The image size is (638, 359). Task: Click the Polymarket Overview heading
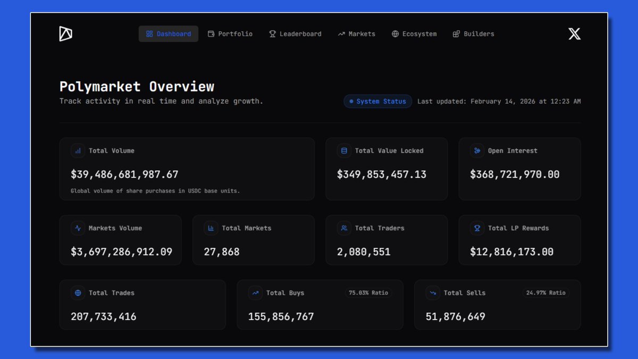(137, 87)
